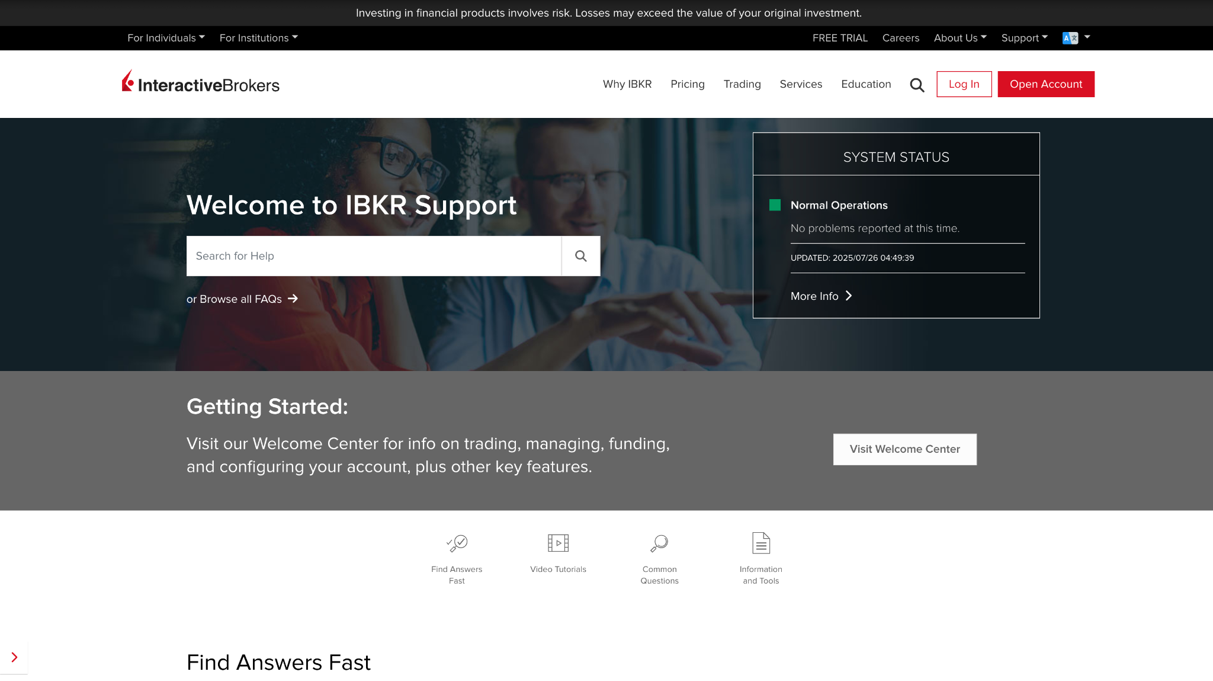Click Video Tutorials label text
Viewport: 1213px width, 681px height.
click(x=558, y=569)
